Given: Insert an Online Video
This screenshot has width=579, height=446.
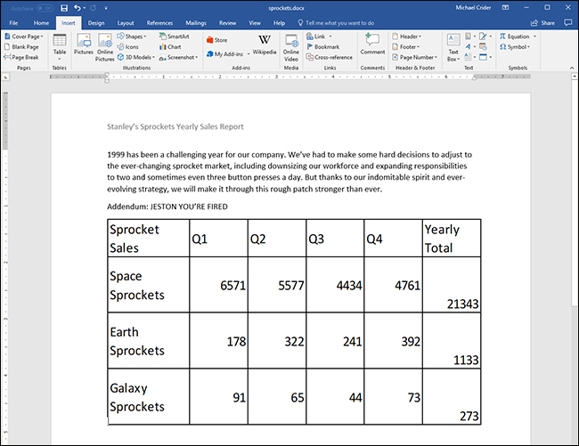Looking at the screenshot, I should pos(291,45).
